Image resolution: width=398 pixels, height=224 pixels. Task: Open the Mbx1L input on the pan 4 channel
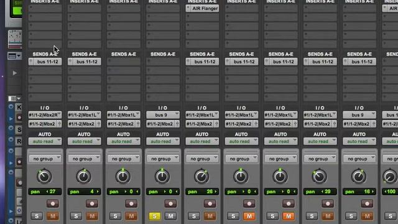[x=85, y=114]
